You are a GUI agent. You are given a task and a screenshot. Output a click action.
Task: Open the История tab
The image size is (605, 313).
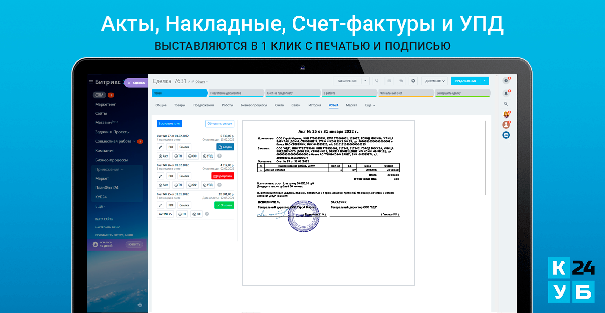pyautogui.click(x=314, y=105)
